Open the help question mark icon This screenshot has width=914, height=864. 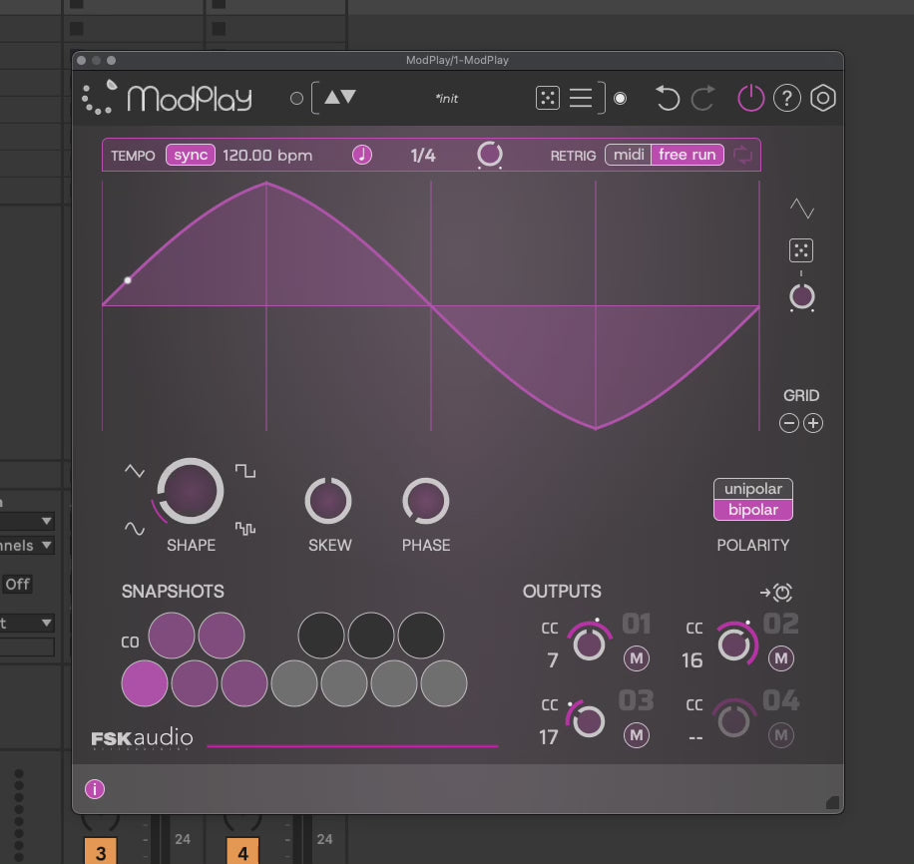787,98
